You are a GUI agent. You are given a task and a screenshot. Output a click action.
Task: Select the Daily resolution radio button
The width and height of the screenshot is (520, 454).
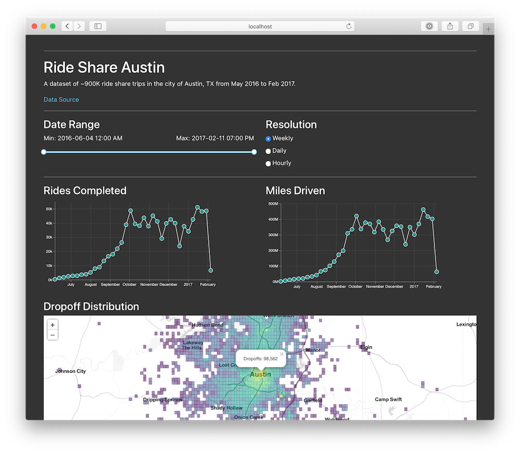pos(268,150)
